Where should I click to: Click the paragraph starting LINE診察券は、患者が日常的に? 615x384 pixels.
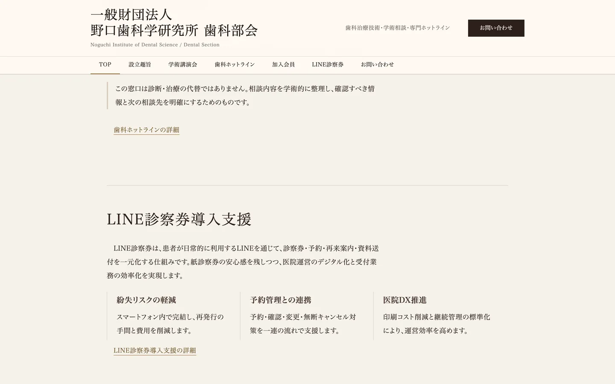pos(243,262)
